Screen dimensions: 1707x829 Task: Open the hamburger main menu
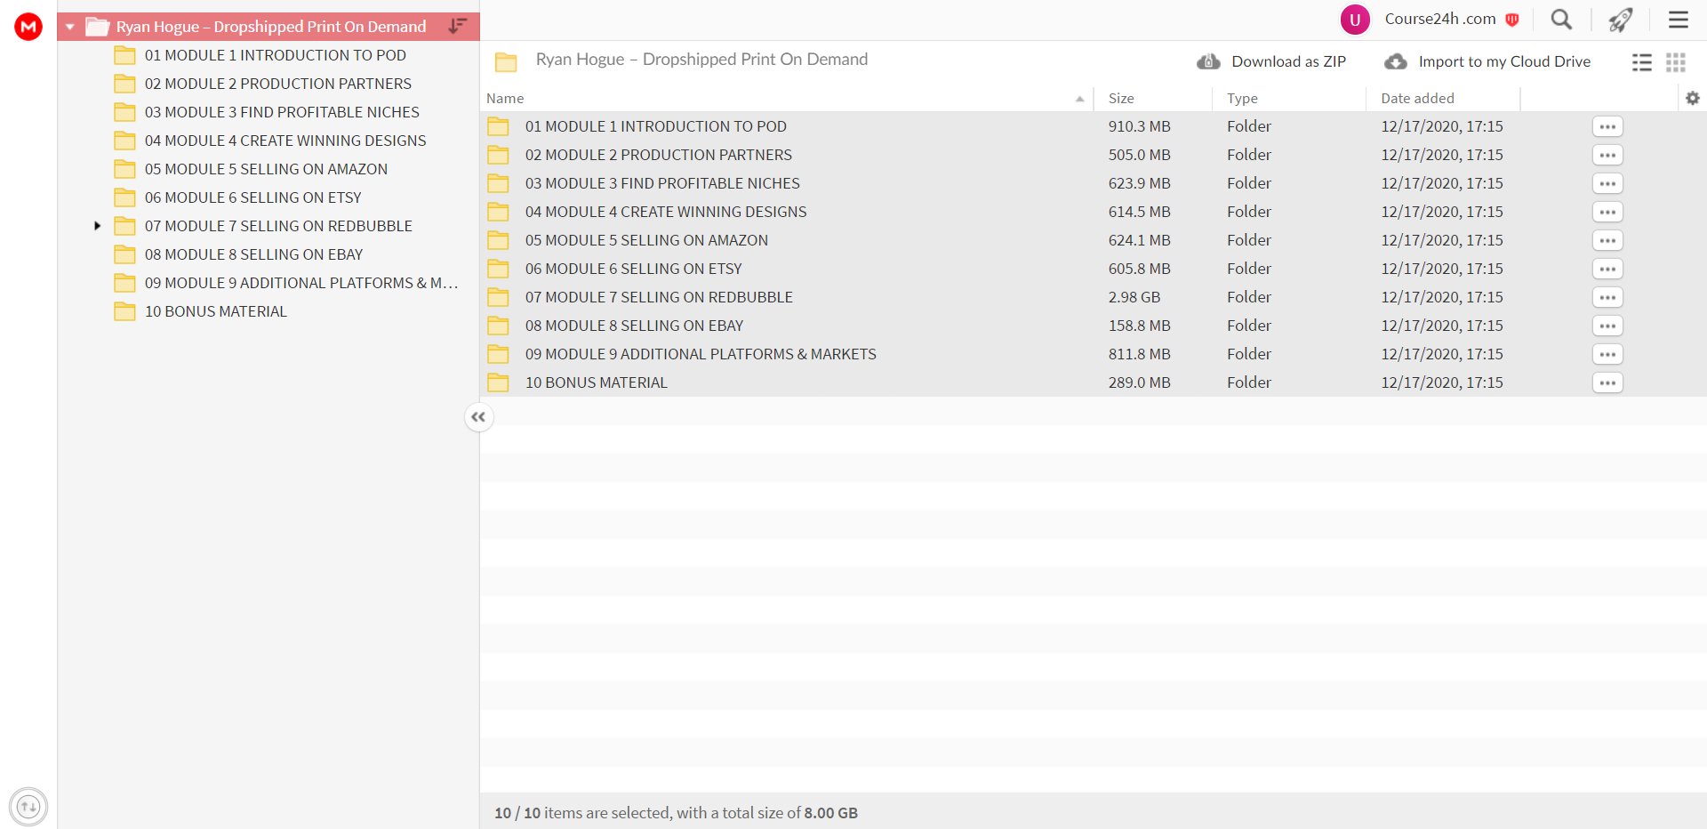(x=1679, y=20)
